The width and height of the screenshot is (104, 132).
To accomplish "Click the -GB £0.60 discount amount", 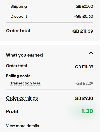I will point(84,16).
